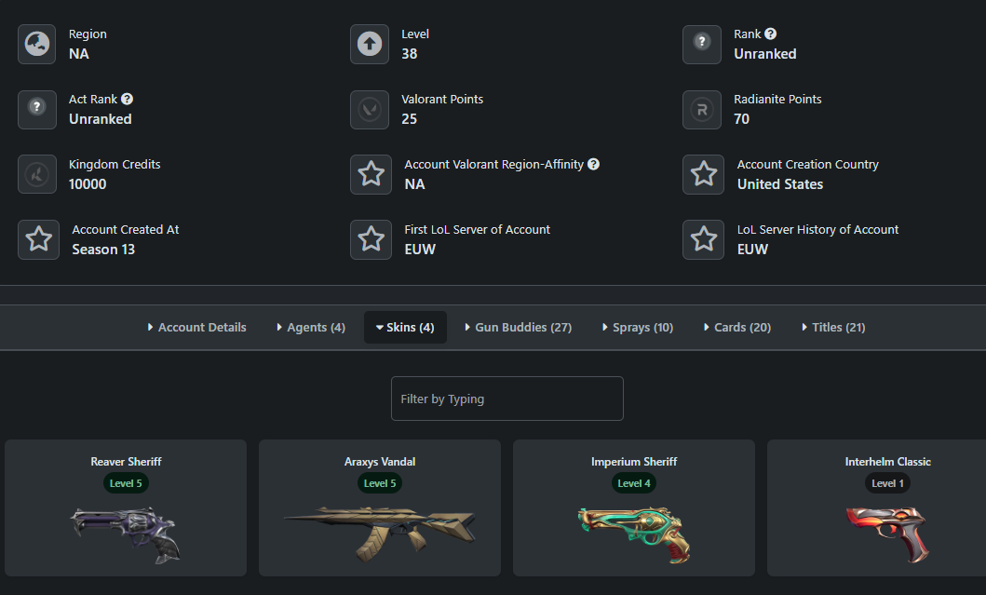986x595 pixels.
Task: Expand the Account Details section
Action: point(196,327)
